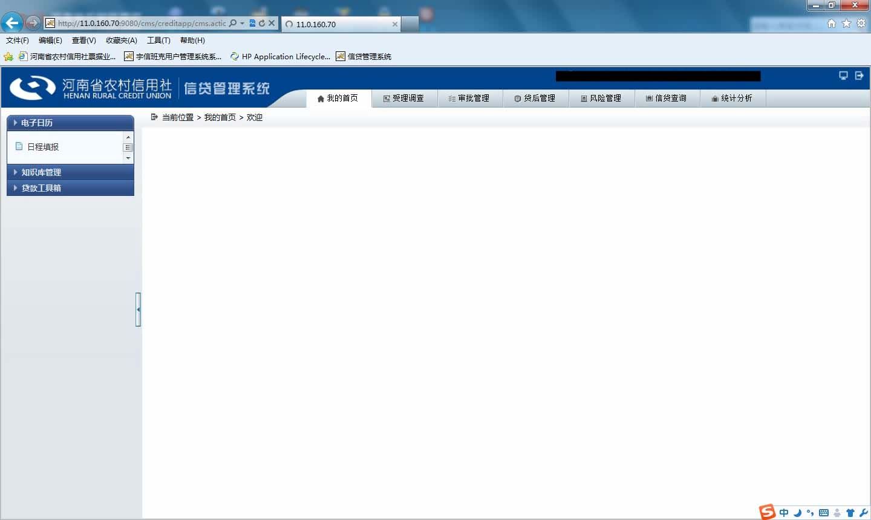Open HP Application Lifecycle bookmark
Image resolution: width=871 pixels, height=520 pixels.
(281, 56)
